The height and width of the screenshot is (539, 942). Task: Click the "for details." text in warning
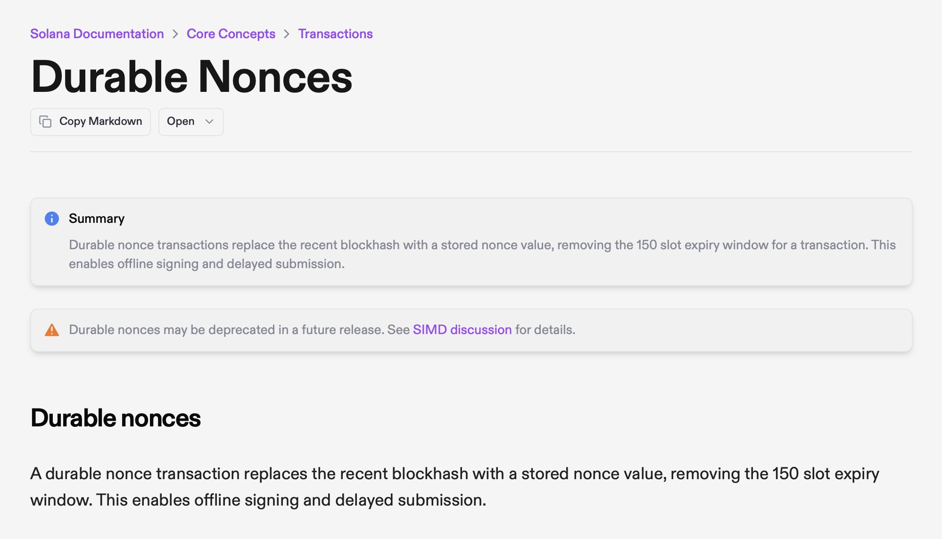[545, 330]
